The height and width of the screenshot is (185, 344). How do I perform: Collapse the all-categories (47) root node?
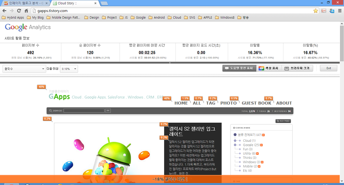click(x=235, y=135)
